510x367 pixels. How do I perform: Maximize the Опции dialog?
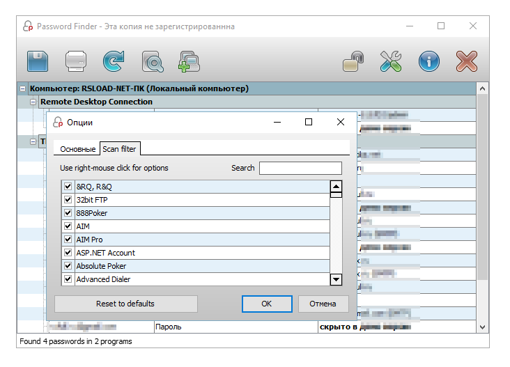coord(309,122)
